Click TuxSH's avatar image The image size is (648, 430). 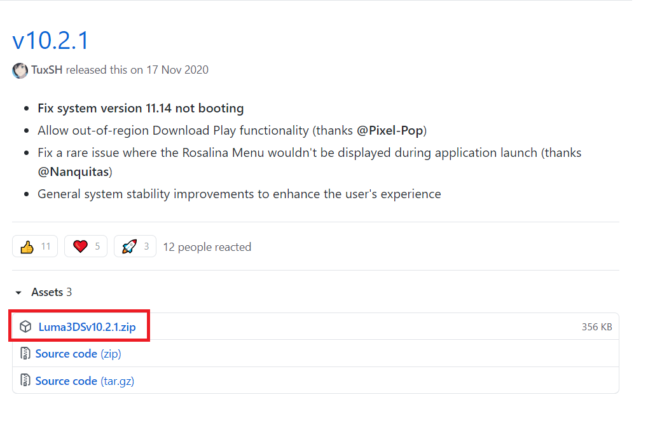pos(20,71)
